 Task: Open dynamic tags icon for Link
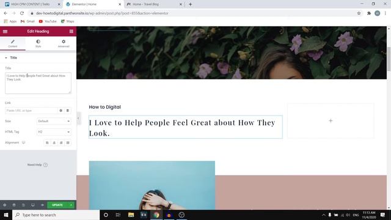click(x=68, y=111)
